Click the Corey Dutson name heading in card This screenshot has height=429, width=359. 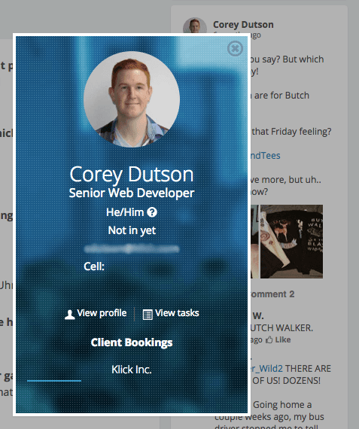click(132, 175)
